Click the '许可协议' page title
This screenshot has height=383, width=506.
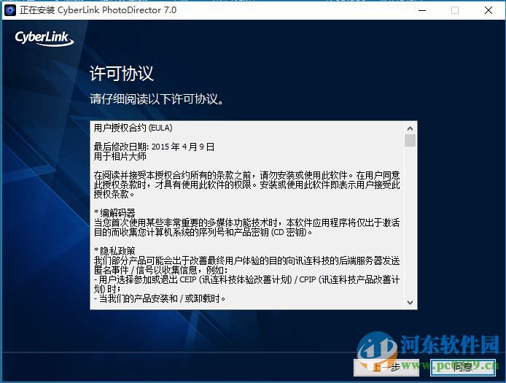[x=122, y=73]
